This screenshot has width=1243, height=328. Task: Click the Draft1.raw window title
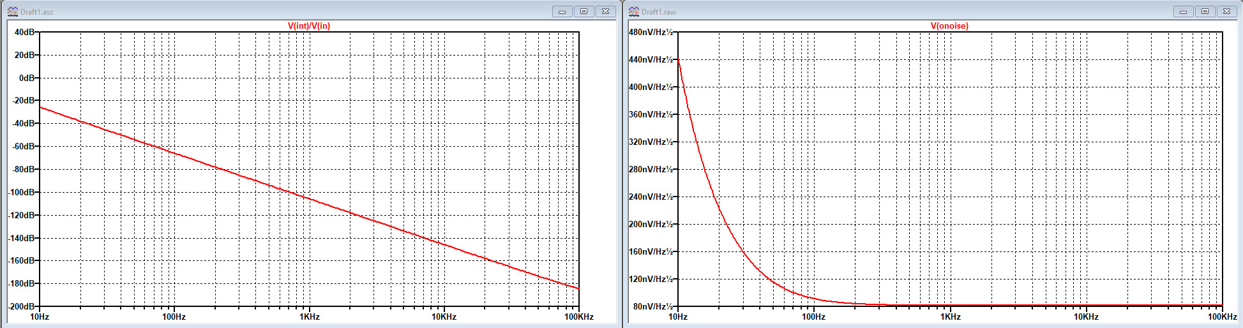659,12
